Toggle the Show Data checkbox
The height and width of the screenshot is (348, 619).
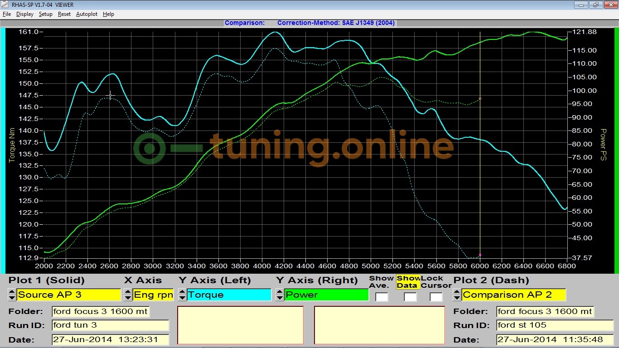[x=410, y=297]
